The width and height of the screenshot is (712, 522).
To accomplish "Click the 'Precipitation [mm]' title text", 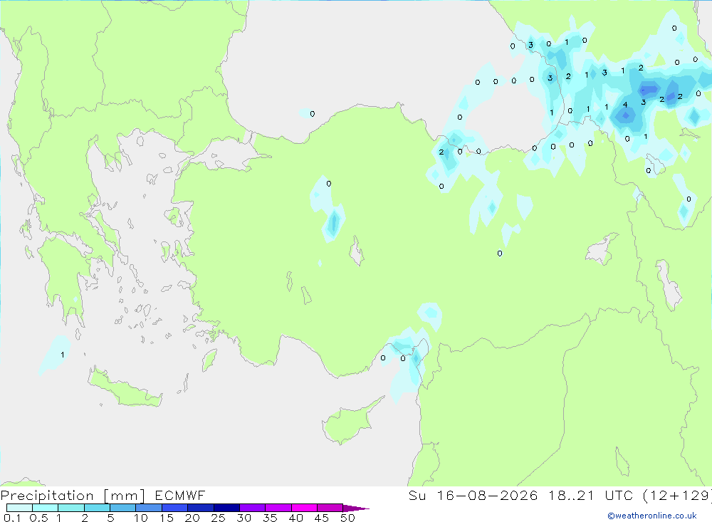I will point(73,496).
